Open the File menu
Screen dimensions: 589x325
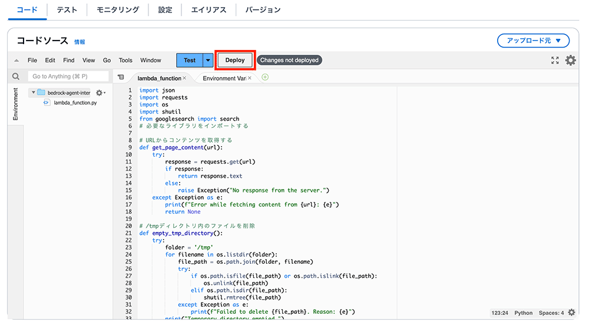[x=32, y=60]
